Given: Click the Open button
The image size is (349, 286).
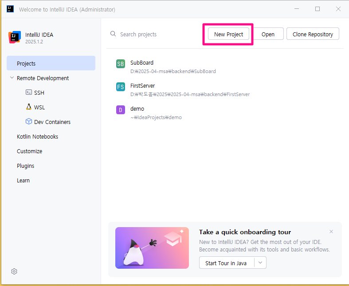Looking at the screenshot, I should (268, 34).
